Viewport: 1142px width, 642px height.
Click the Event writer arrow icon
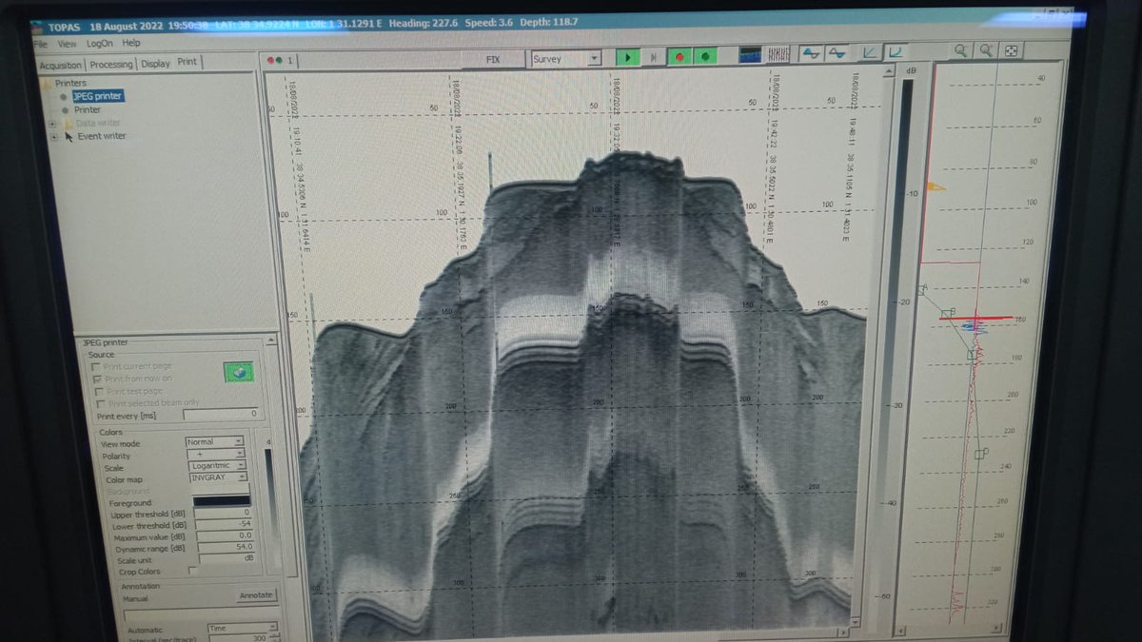click(x=69, y=136)
